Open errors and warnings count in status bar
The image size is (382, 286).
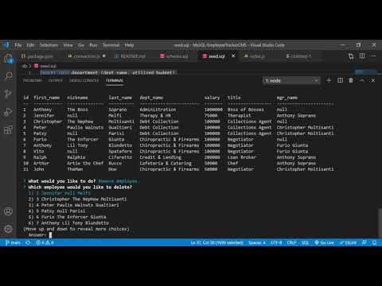pyautogui.click(x=45, y=242)
